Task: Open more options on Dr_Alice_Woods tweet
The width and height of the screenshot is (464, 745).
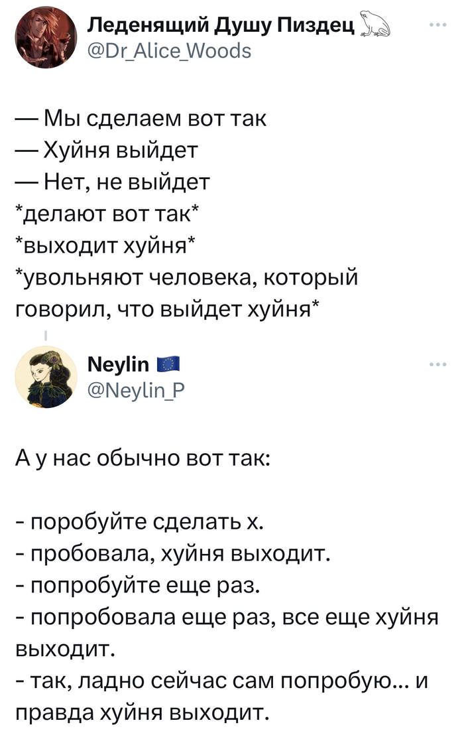Action: 436,25
